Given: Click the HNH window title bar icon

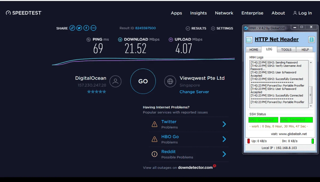Looking at the screenshot, I should coord(246,28).
